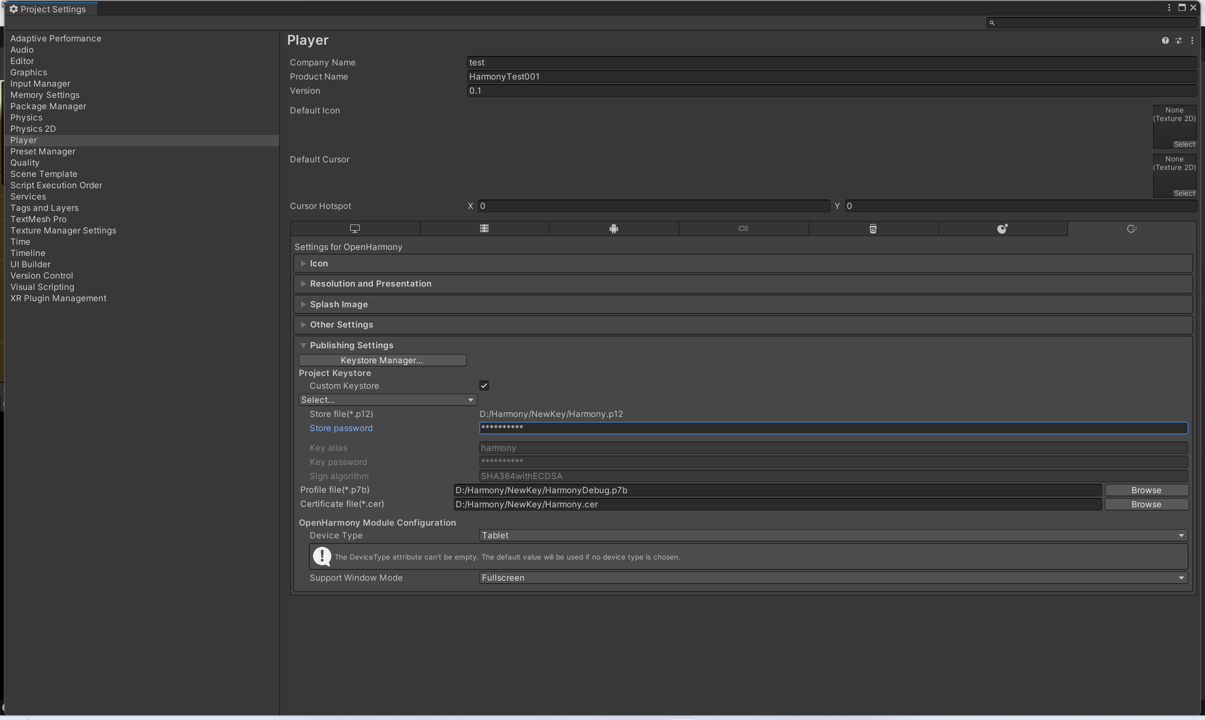Image resolution: width=1205 pixels, height=720 pixels.
Task: Click the search magnifier icon
Action: [x=992, y=23]
